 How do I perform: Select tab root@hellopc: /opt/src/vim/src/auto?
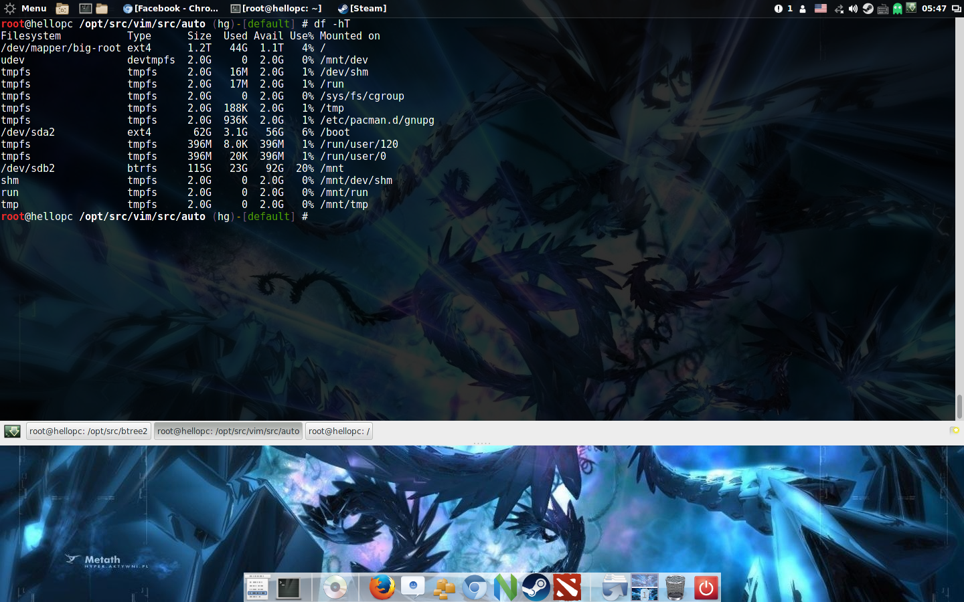[228, 431]
